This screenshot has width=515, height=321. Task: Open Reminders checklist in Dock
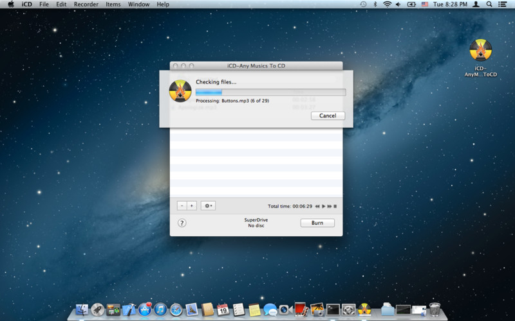[239, 309]
